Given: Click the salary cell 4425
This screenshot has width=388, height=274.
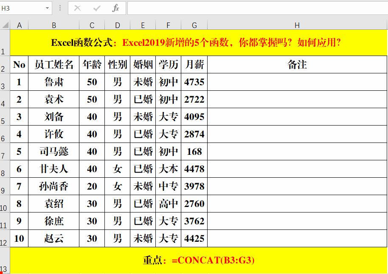Looking at the screenshot, I should pyautogui.click(x=194, y=238).
